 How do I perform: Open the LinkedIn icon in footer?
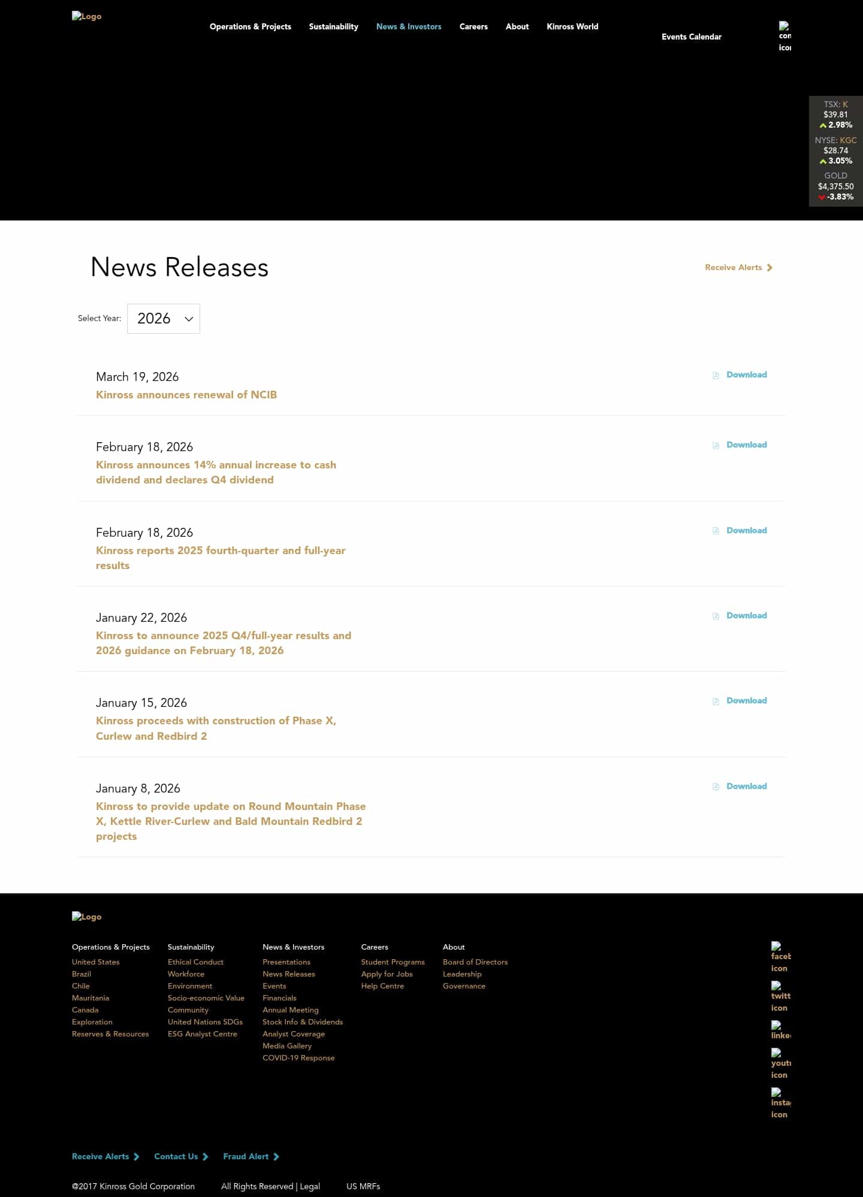coord(781,1030)
